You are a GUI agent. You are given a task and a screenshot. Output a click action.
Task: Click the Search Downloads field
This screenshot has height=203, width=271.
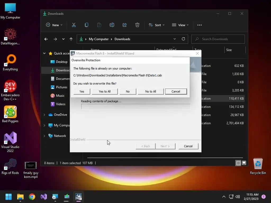218,39
